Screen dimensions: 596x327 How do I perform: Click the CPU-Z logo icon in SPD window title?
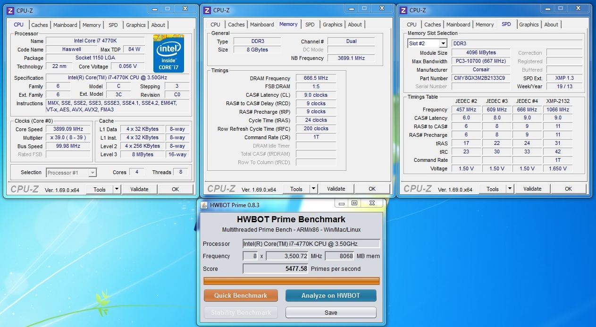click(403, 10)
